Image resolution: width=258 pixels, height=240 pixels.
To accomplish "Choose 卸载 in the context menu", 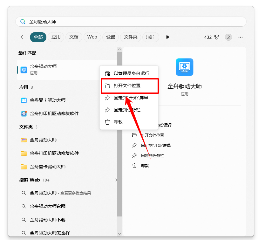I will [x=129, y=122].
